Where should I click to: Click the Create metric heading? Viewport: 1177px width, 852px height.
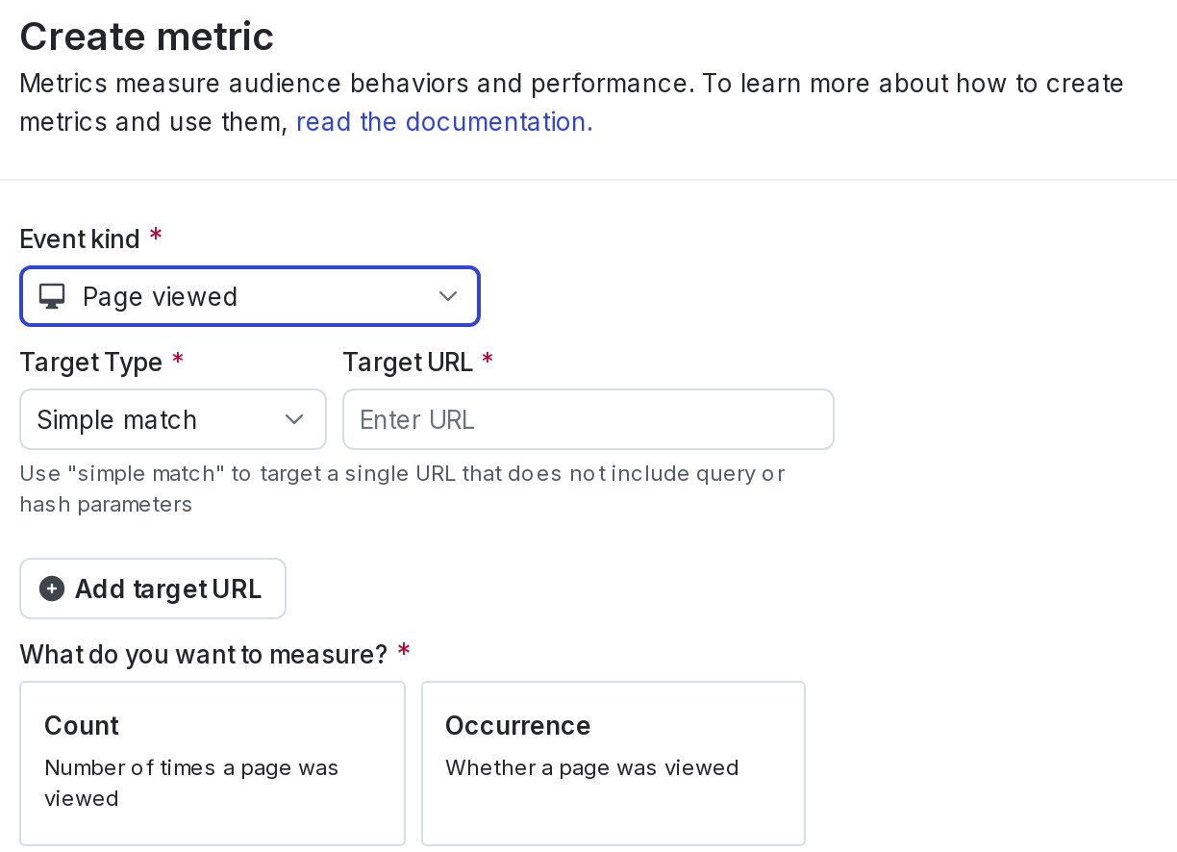click(146, 36)
